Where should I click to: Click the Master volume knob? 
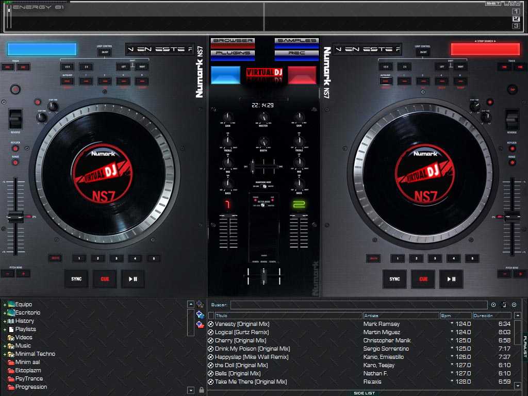click(x=263, y=118)
